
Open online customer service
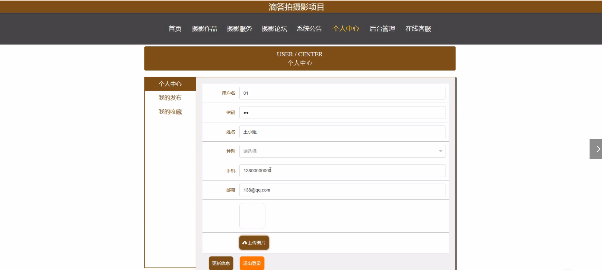[x=418, y=29]
